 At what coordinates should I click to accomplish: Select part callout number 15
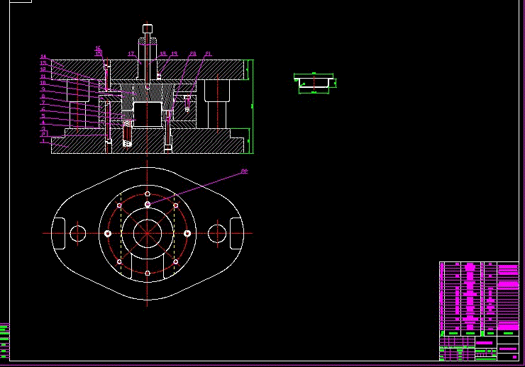(x=98, y=54)
